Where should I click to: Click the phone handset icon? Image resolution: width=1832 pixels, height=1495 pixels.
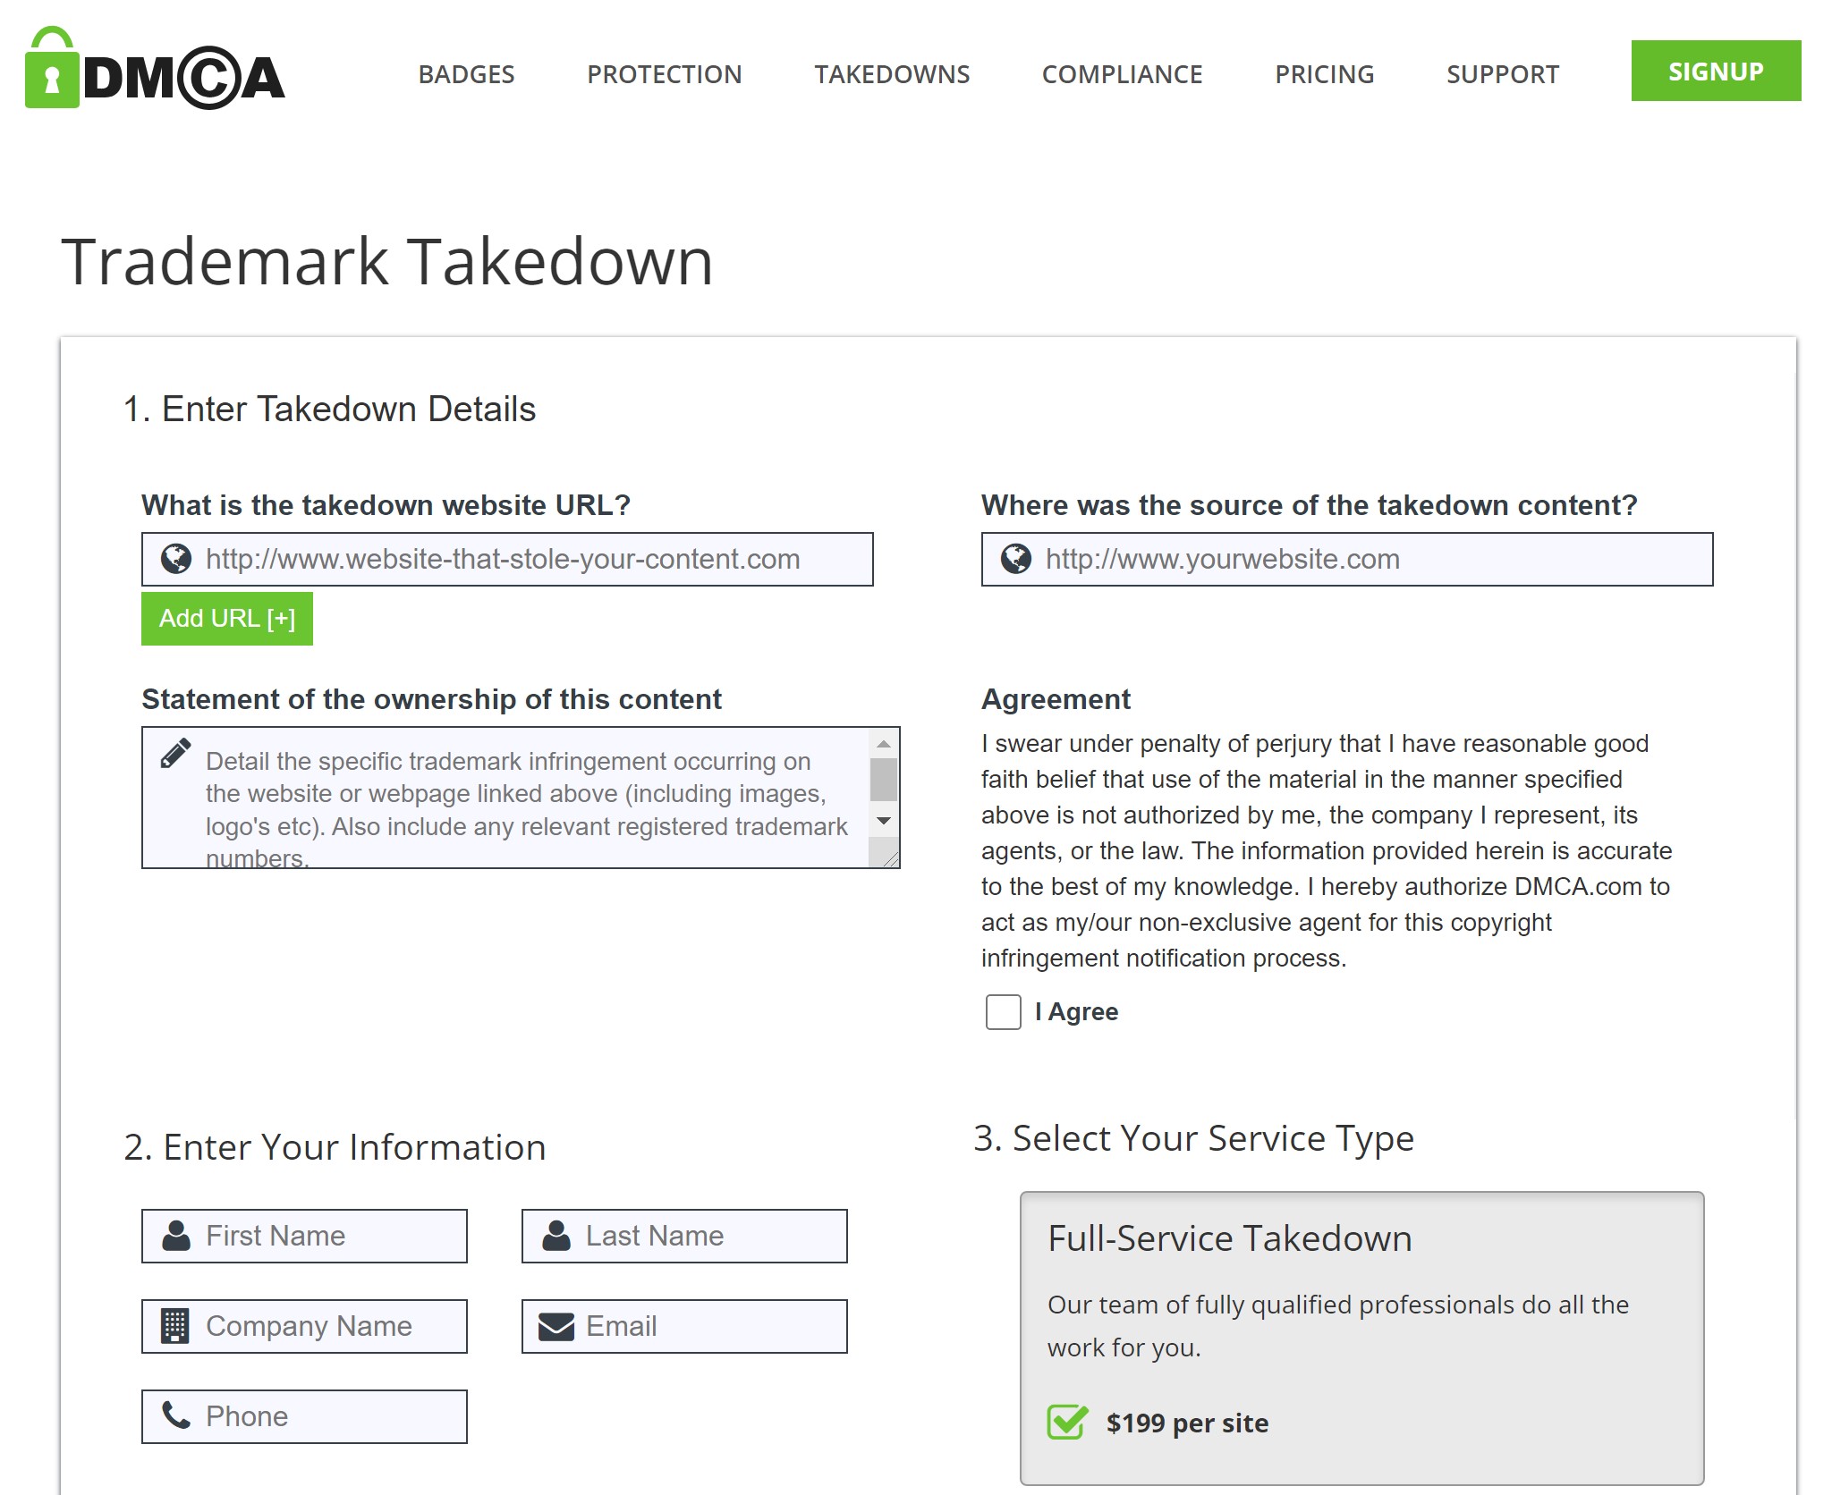tap(176, 1415)
